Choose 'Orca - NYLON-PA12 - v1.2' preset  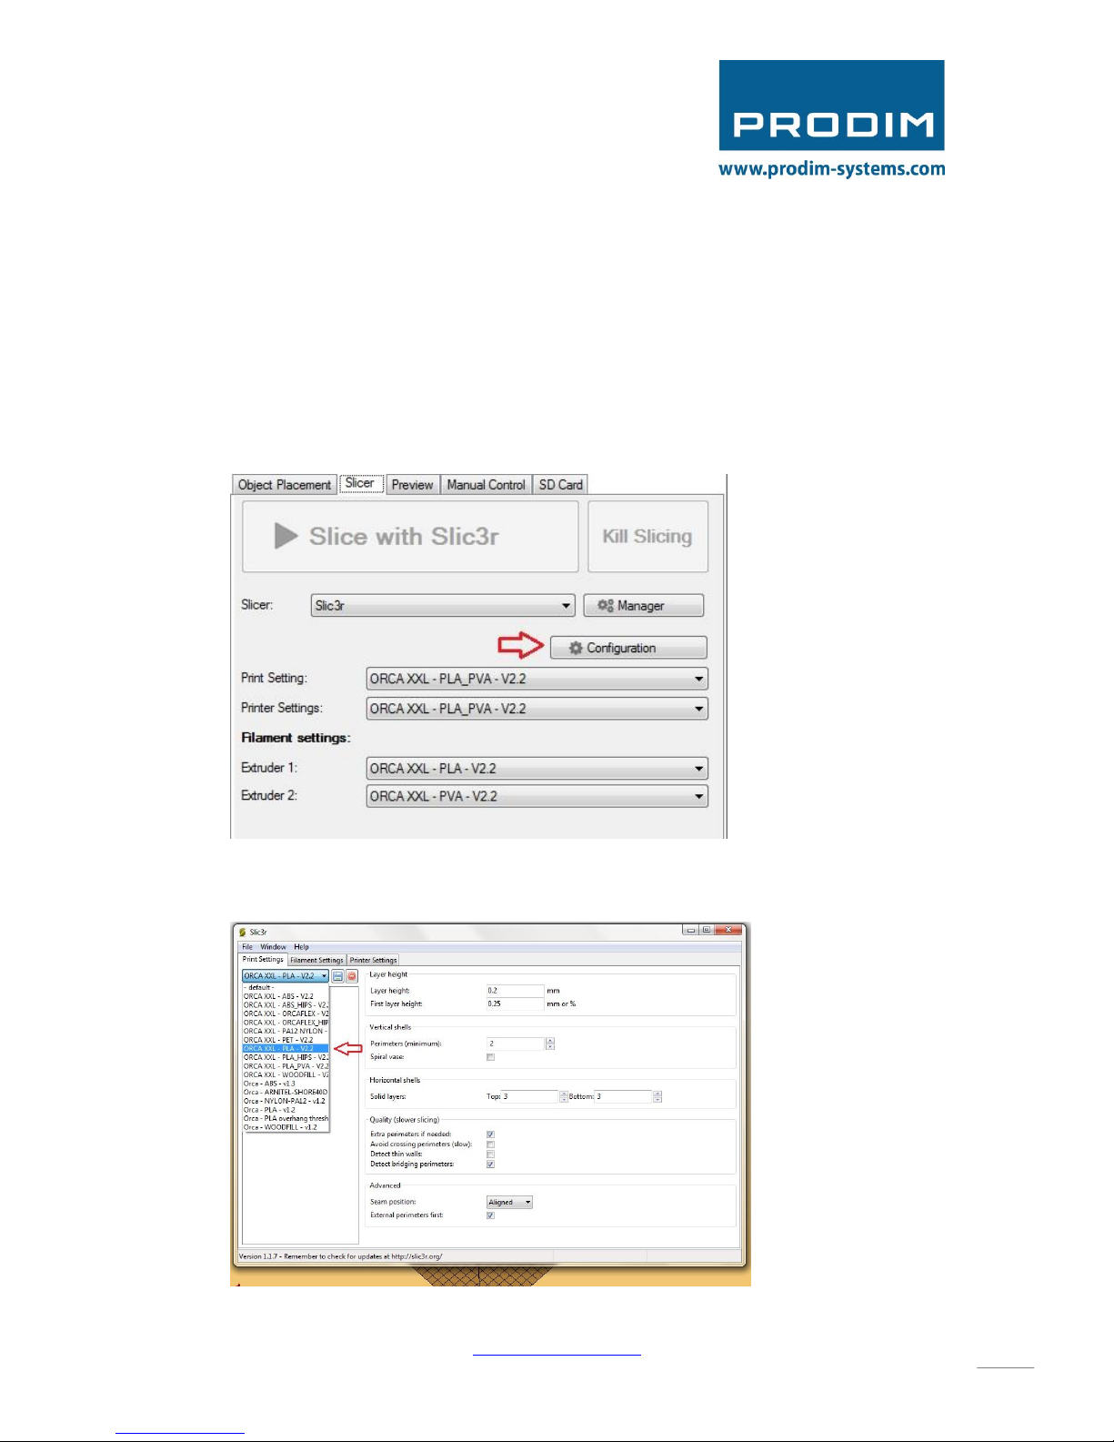click(286, 1101)
